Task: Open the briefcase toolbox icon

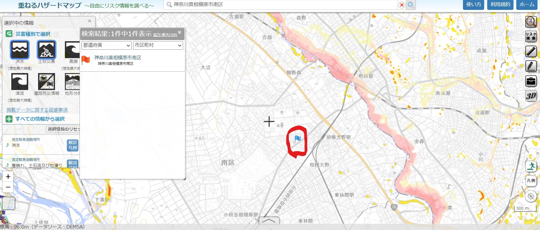Action: tap(531, 81)
